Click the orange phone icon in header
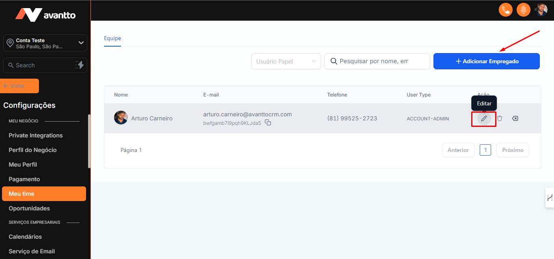The image size is (554, 259). (505, 10)
